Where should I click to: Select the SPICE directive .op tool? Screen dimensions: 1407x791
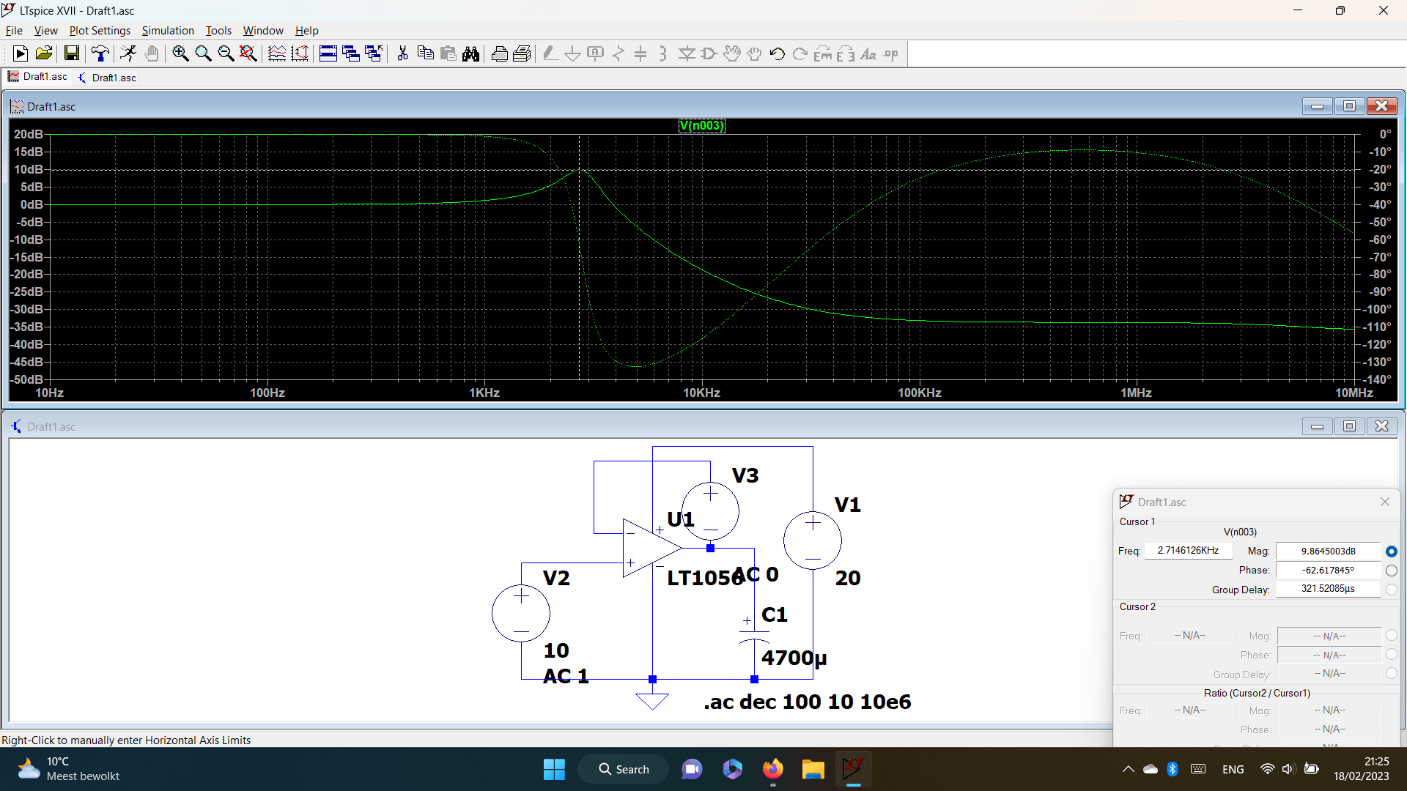pos(891,53)
